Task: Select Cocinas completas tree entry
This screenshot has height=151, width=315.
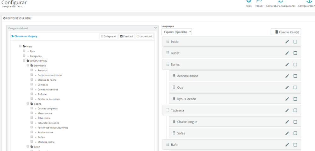Action: [48, 108]
